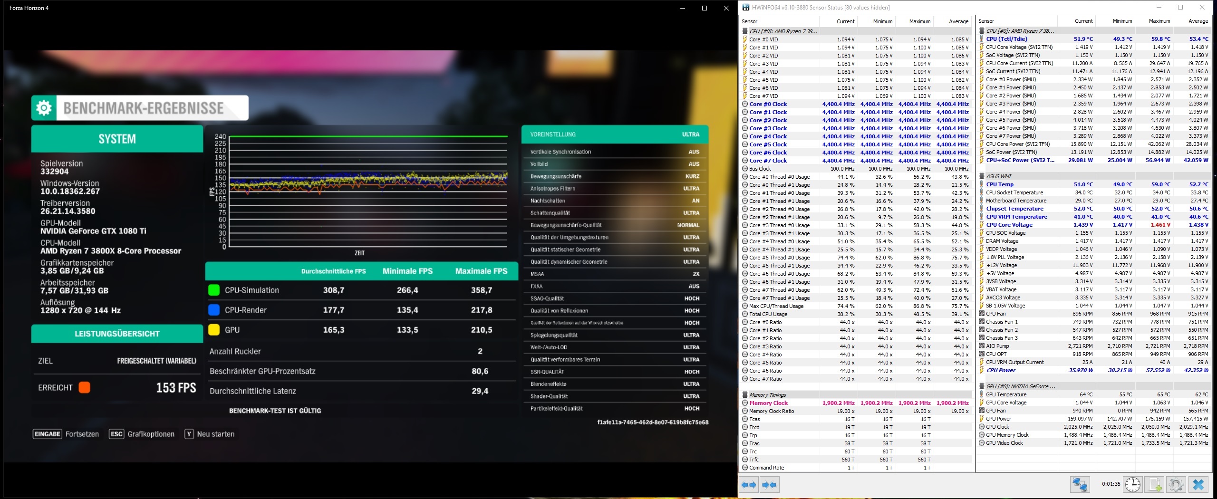Click the blue CPU-Render color swatch
The image size is (1217, 499).
[x=214, y=310]
